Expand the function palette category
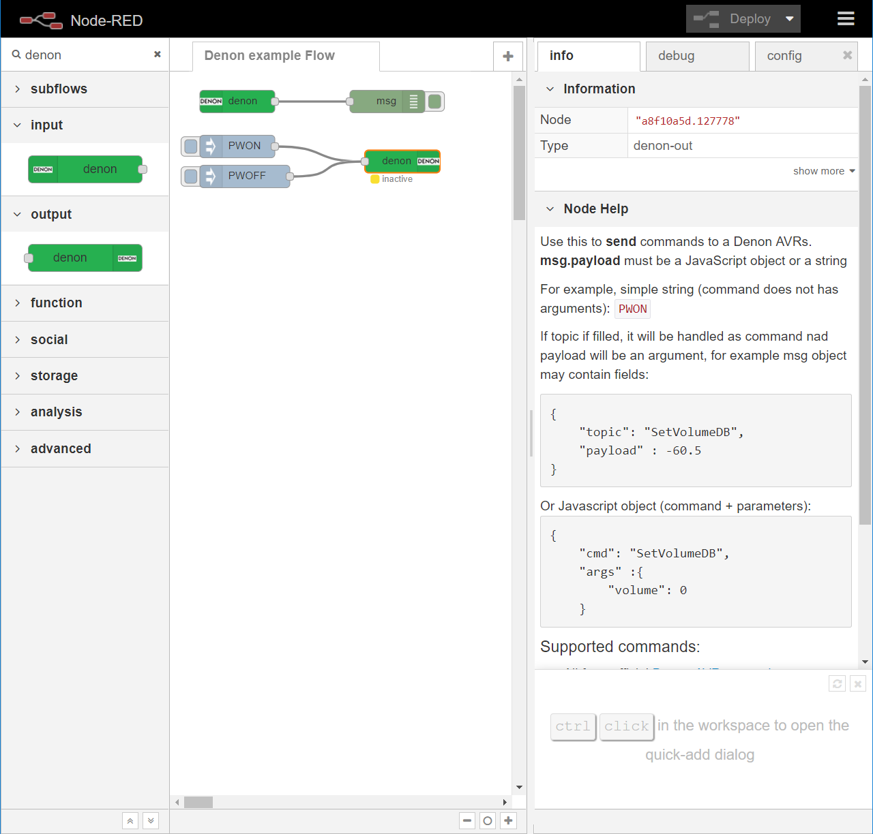 click(85, 303)
